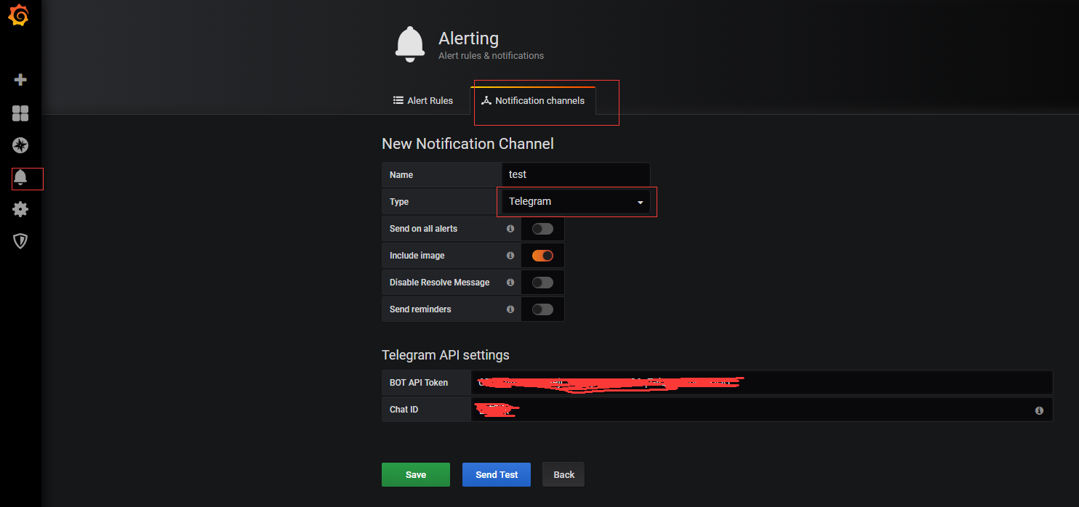Click the Chat ID label
This screenshot has width=1079, height=507.
[x=404, y=410]
